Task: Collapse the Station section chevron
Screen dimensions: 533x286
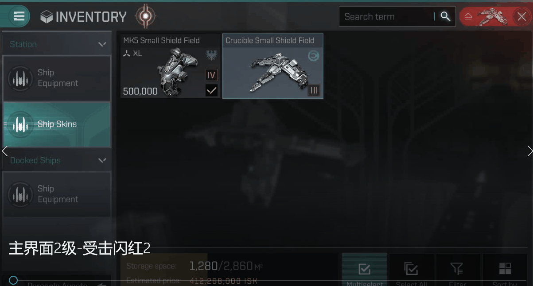Action: 102,44
